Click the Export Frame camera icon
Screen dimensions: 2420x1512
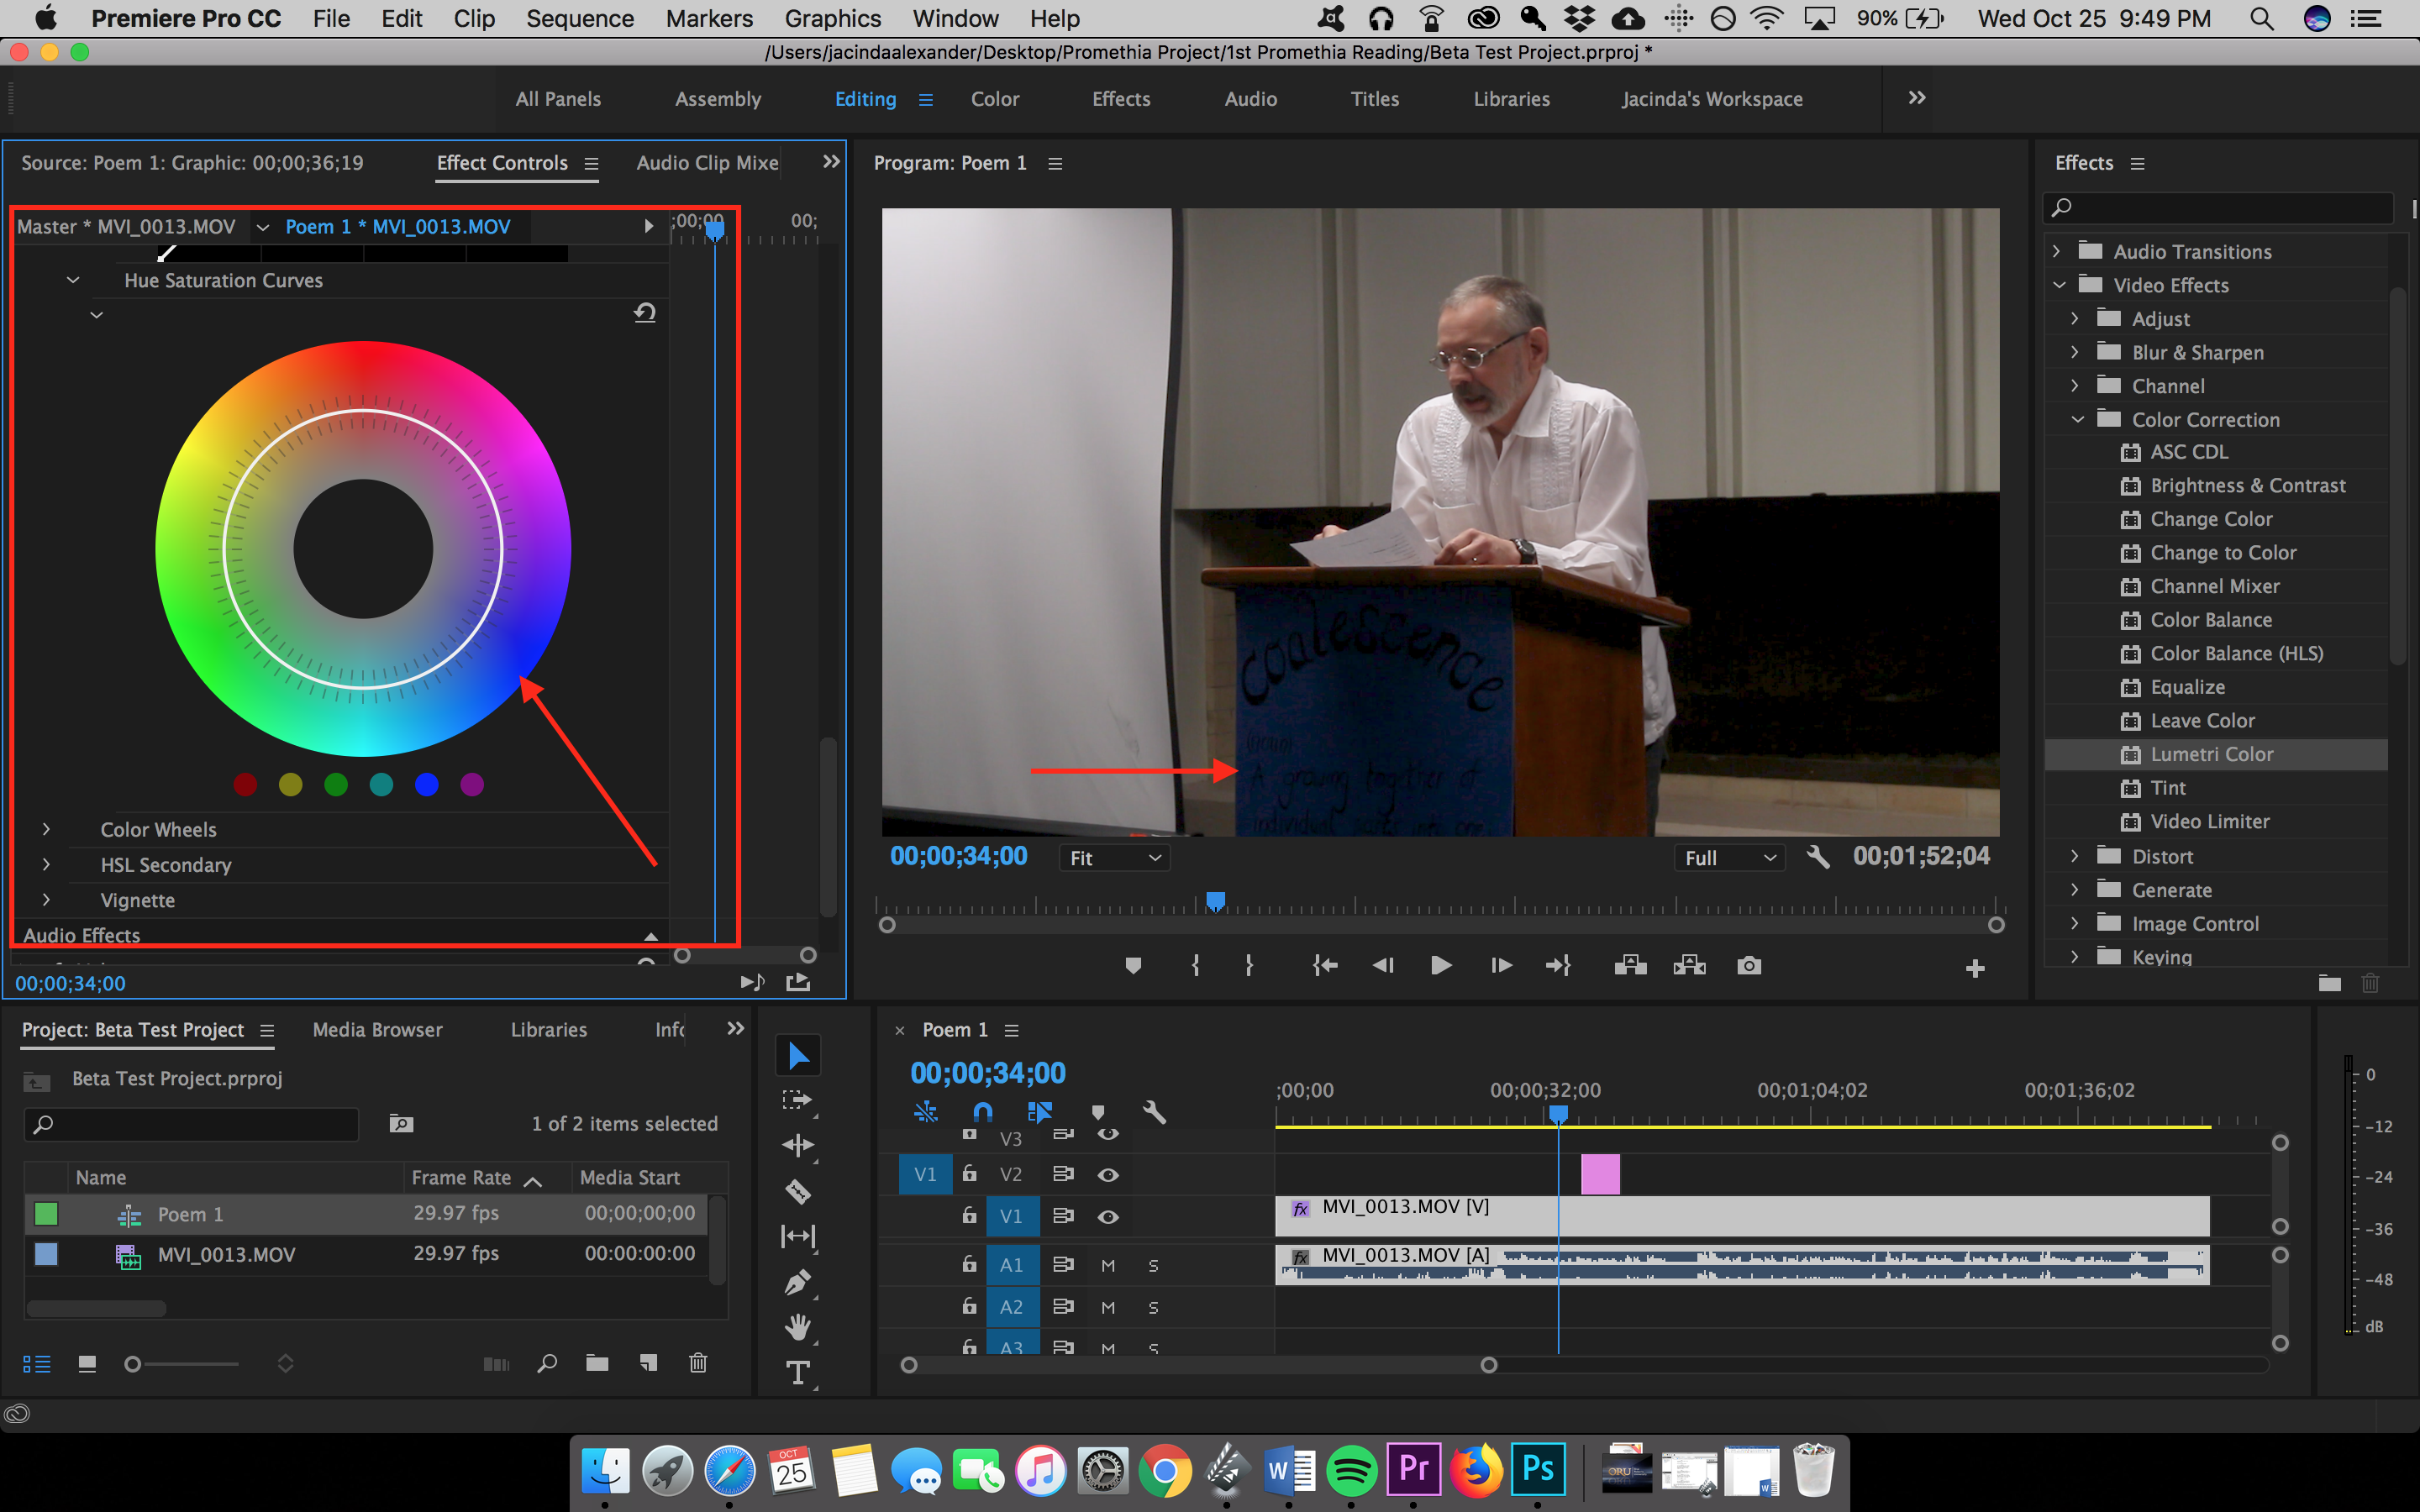pyautogui.click(x=1748, y=965)
